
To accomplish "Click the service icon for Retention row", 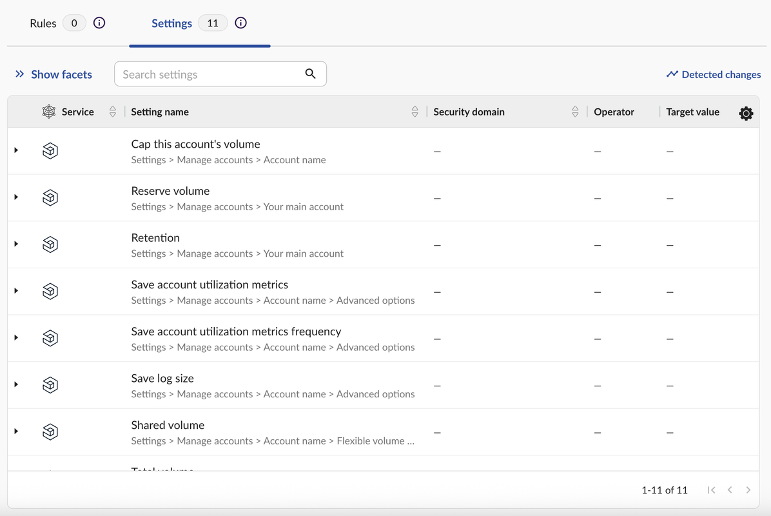I will tap(50, 244).
